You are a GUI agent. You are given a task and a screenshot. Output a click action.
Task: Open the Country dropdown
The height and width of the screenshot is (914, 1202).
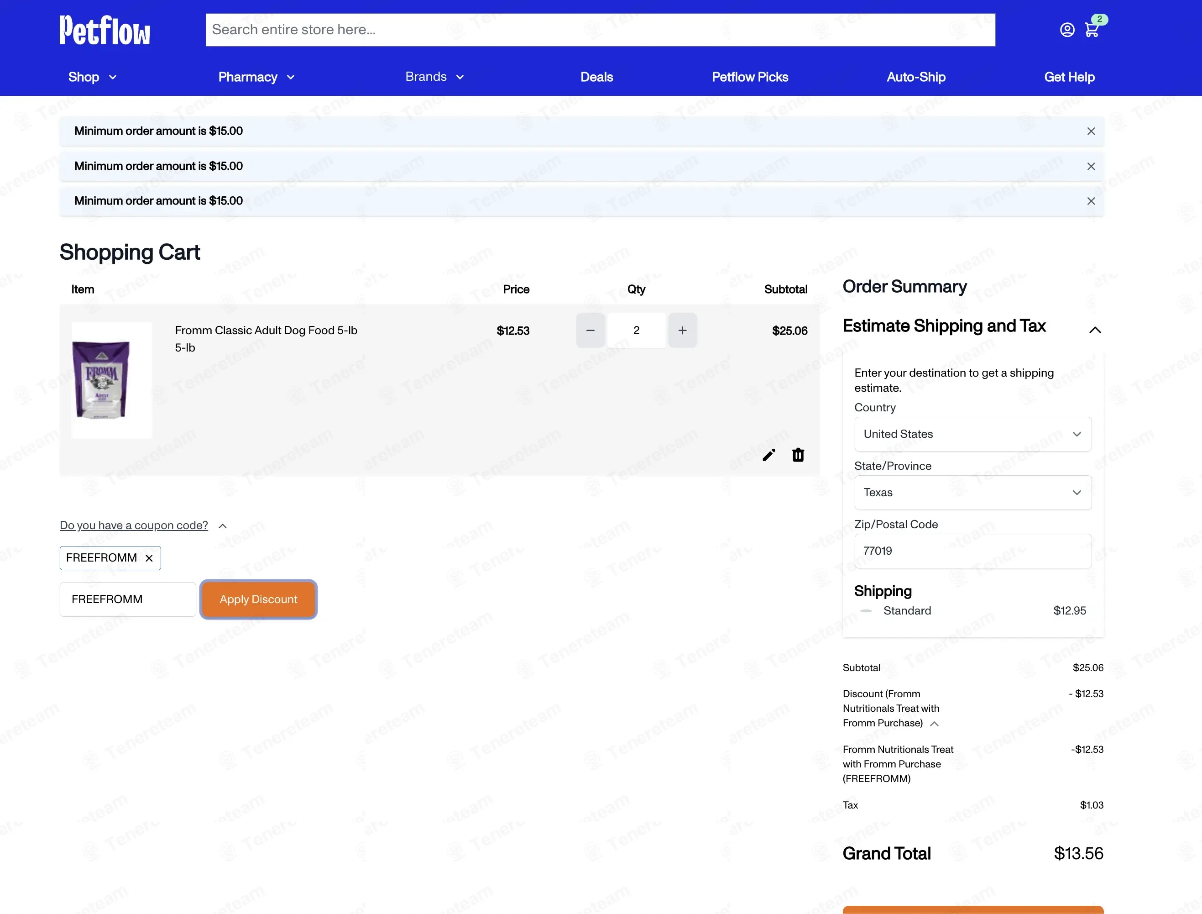click(973, 434)
